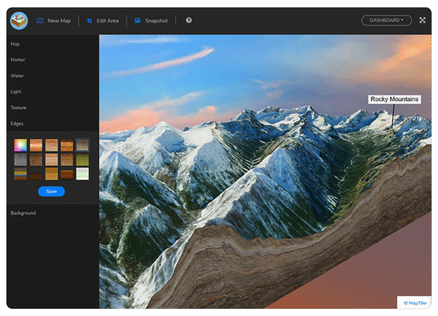Screen dimensions: 438x316
Task: Open the Marker section
Action: tap(18, 60)
